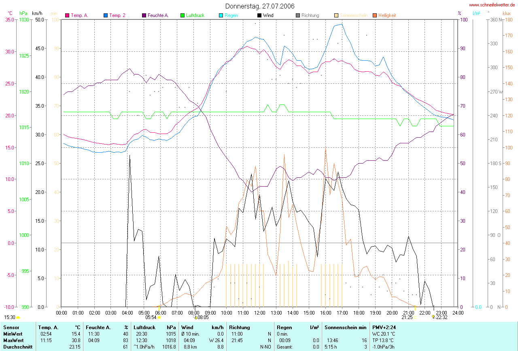Click the 18:00 time axis label
This screenshot has width=518, height=351.
[x=359, y=313]
